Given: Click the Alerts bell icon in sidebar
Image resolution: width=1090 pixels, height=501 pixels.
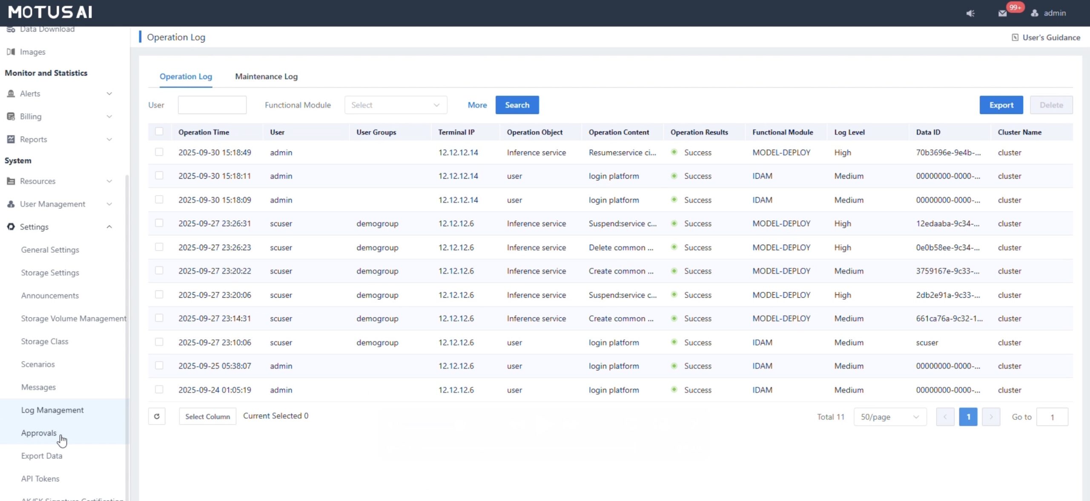Looking at the screenshot, I should click(11, 94).
